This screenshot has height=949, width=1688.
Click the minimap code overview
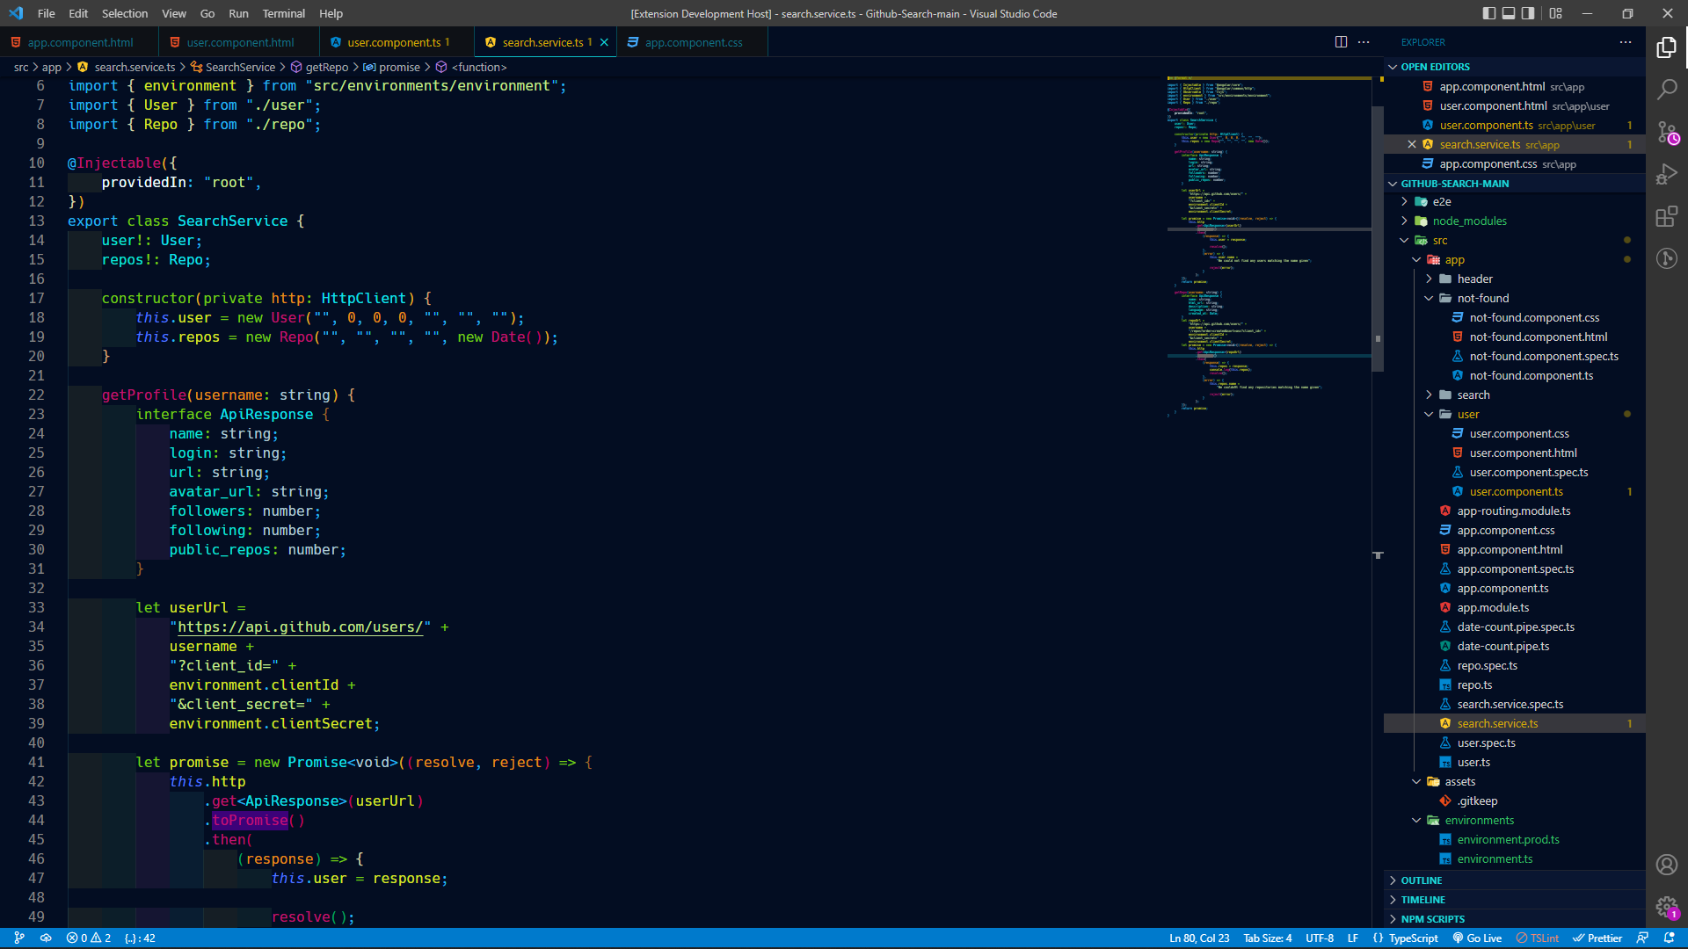click(x=1266, y=246)
